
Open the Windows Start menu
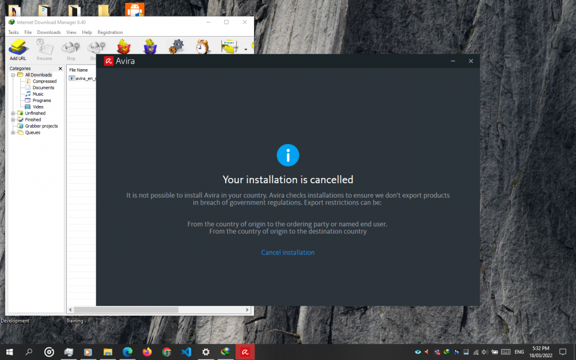coord(10,352)
